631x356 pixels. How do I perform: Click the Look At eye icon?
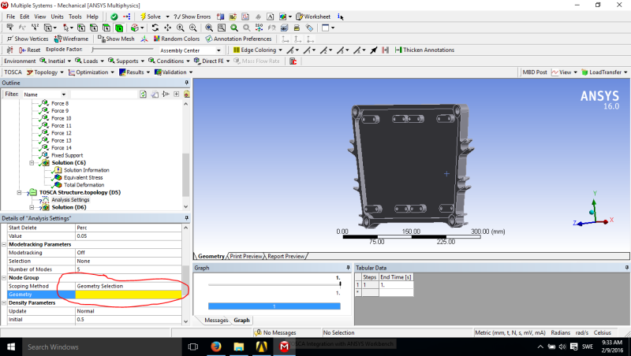[x=285, y=28]
